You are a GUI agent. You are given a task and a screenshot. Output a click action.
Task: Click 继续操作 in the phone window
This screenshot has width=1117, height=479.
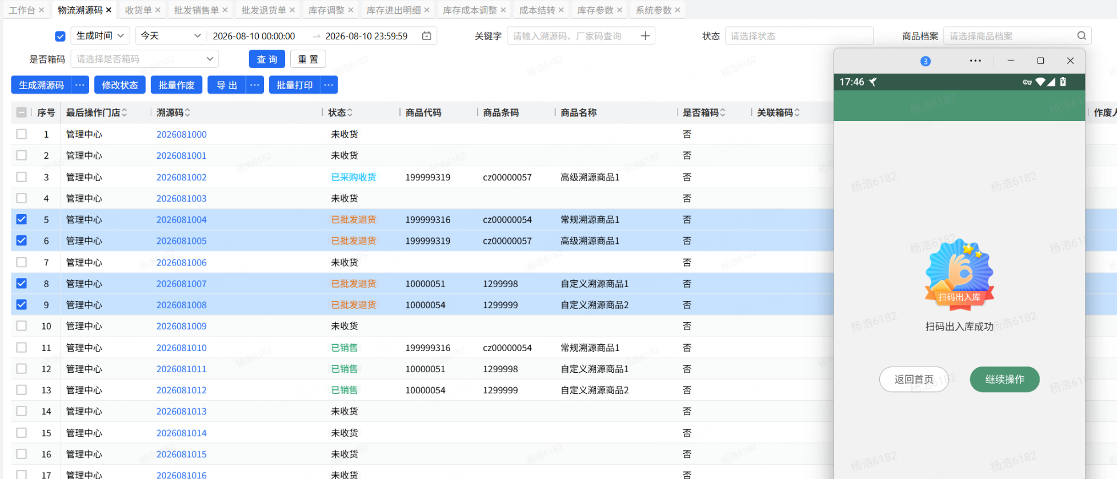tap(1004, 379)
